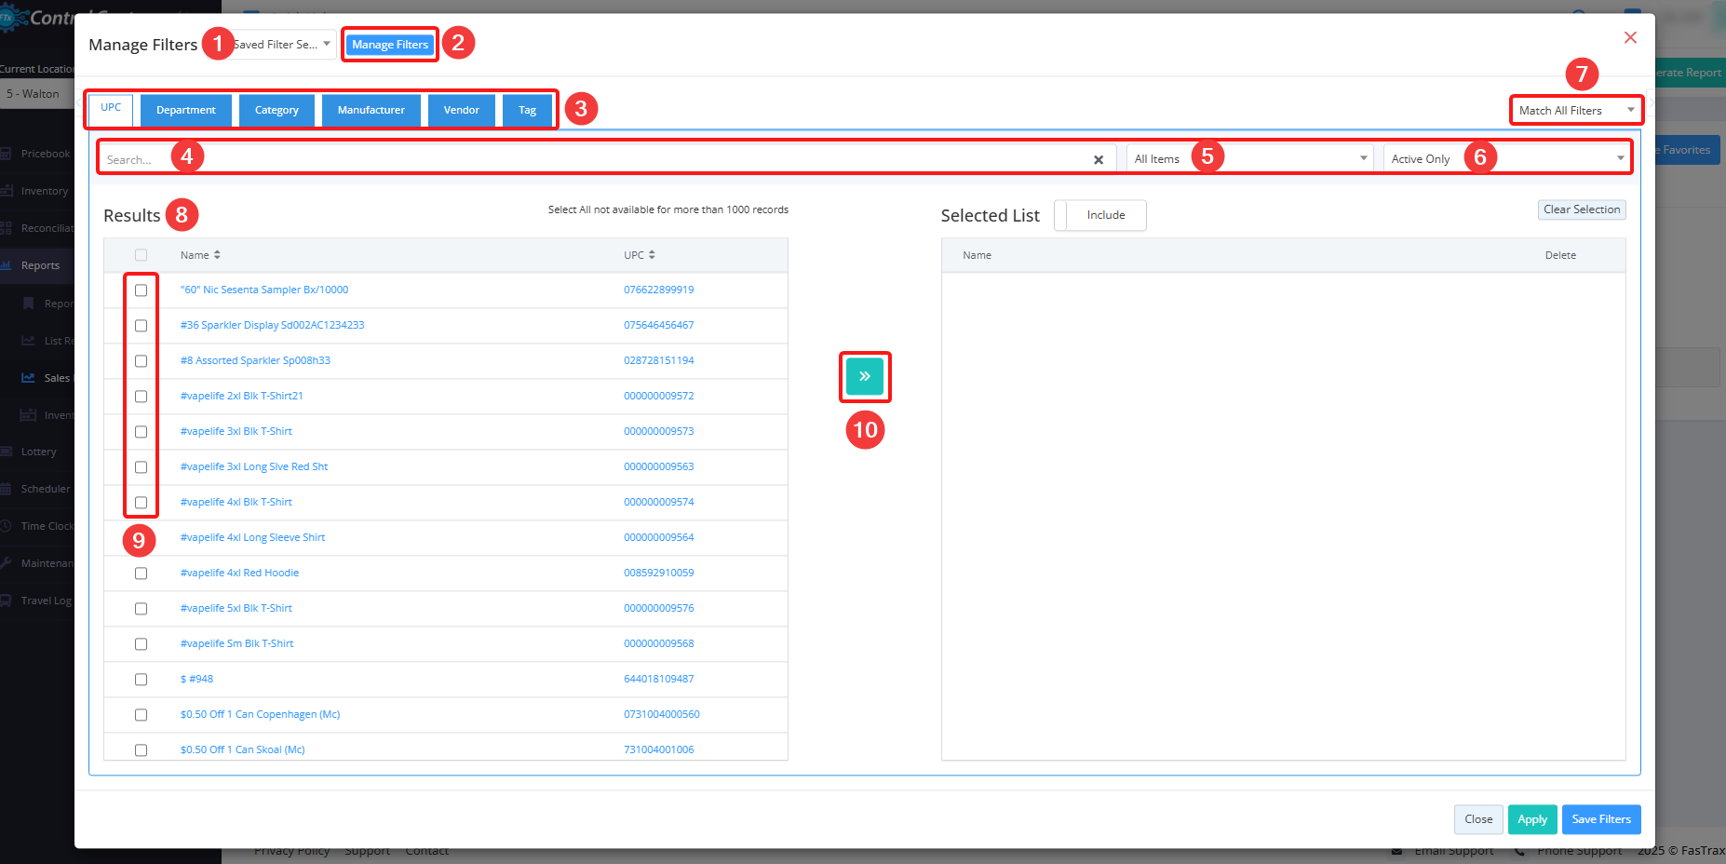Click into the Search input field
This screenshot has height=864, width=1726.
click(596, 160)
